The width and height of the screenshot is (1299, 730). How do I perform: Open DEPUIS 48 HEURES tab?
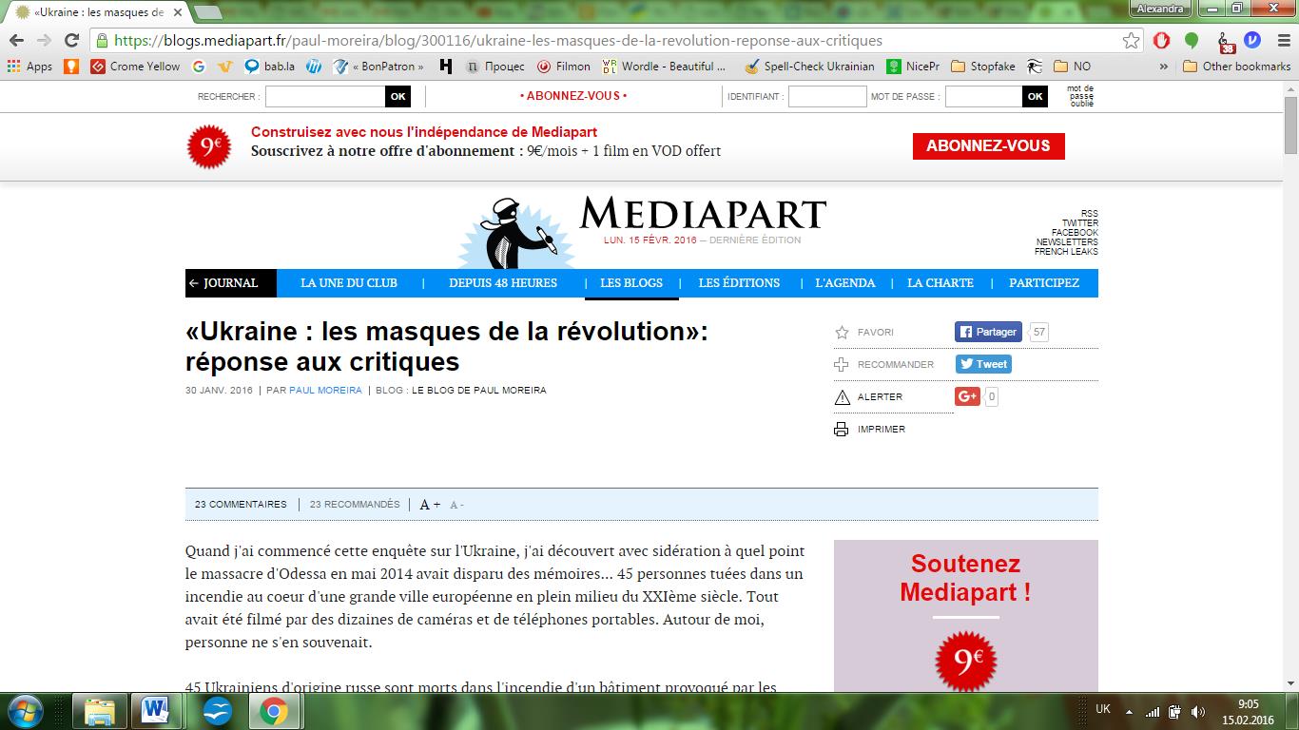[503, 283]
